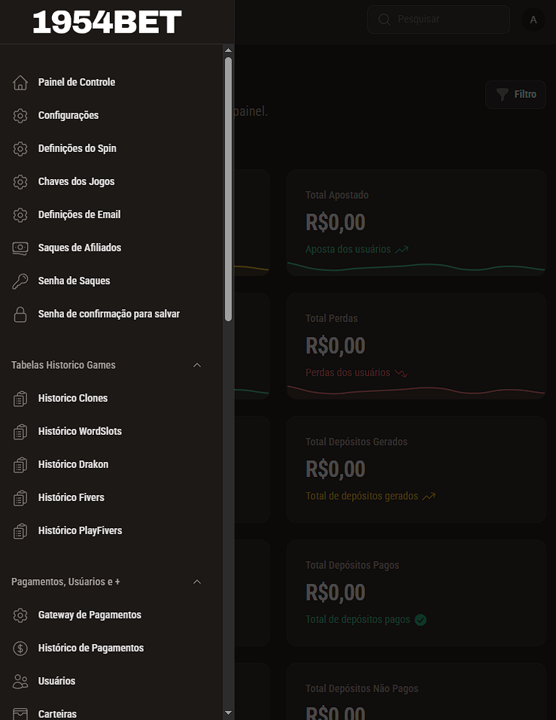Viewport: 556px width, 720px height.
Task: Click the gear icon beside Configurações
Action: [20, 115]
